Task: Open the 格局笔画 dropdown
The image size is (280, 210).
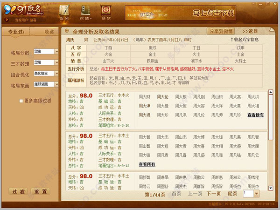Action: pyautogui.click(x=56, y=84)
